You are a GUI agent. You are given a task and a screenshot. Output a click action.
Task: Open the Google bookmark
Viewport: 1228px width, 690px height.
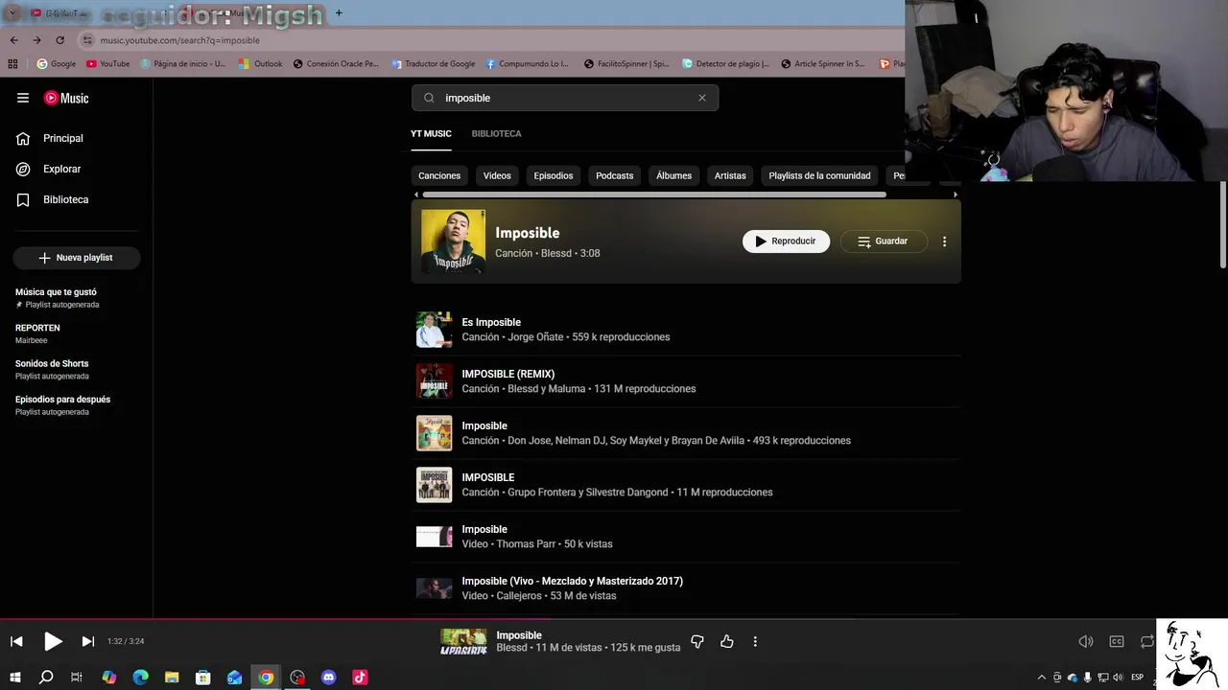(x=56, y=64)
